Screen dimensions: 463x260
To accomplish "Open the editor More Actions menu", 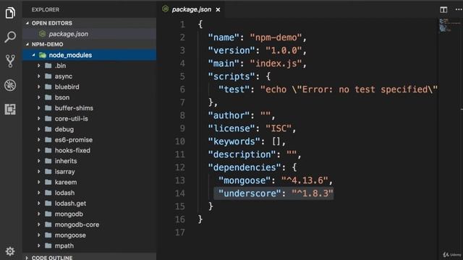I will point(459,9).
